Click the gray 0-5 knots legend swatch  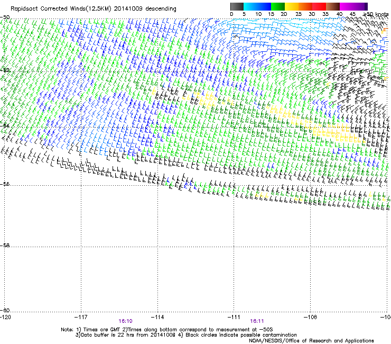pos(237,6)
